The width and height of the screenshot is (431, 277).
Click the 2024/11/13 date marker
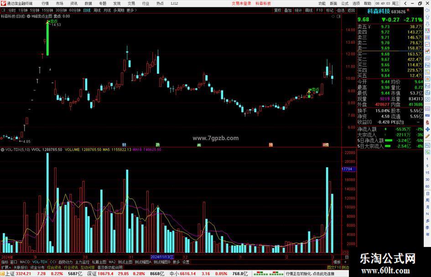coord(162,257)
